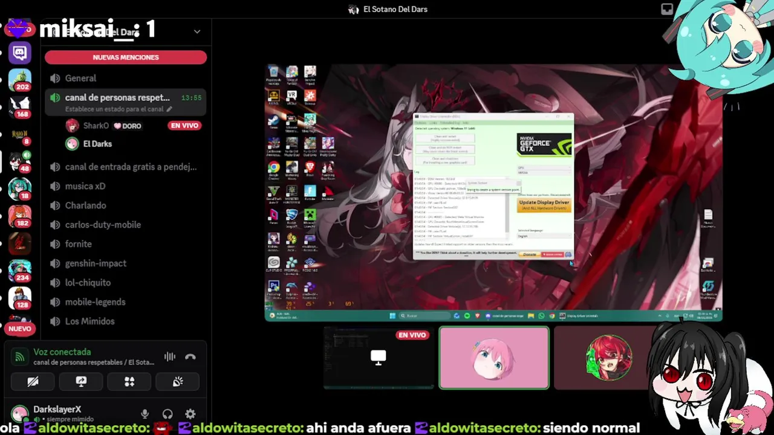Join Charlando voice channel

126,205
